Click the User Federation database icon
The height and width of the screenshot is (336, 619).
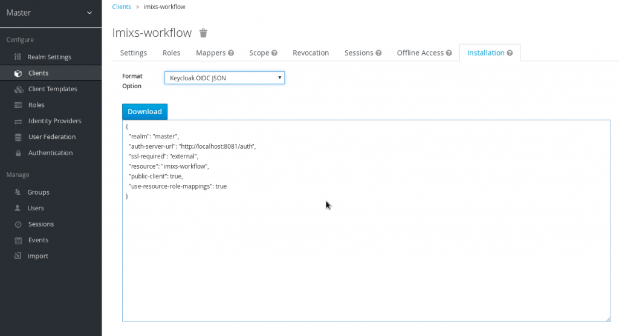(18, 137)
